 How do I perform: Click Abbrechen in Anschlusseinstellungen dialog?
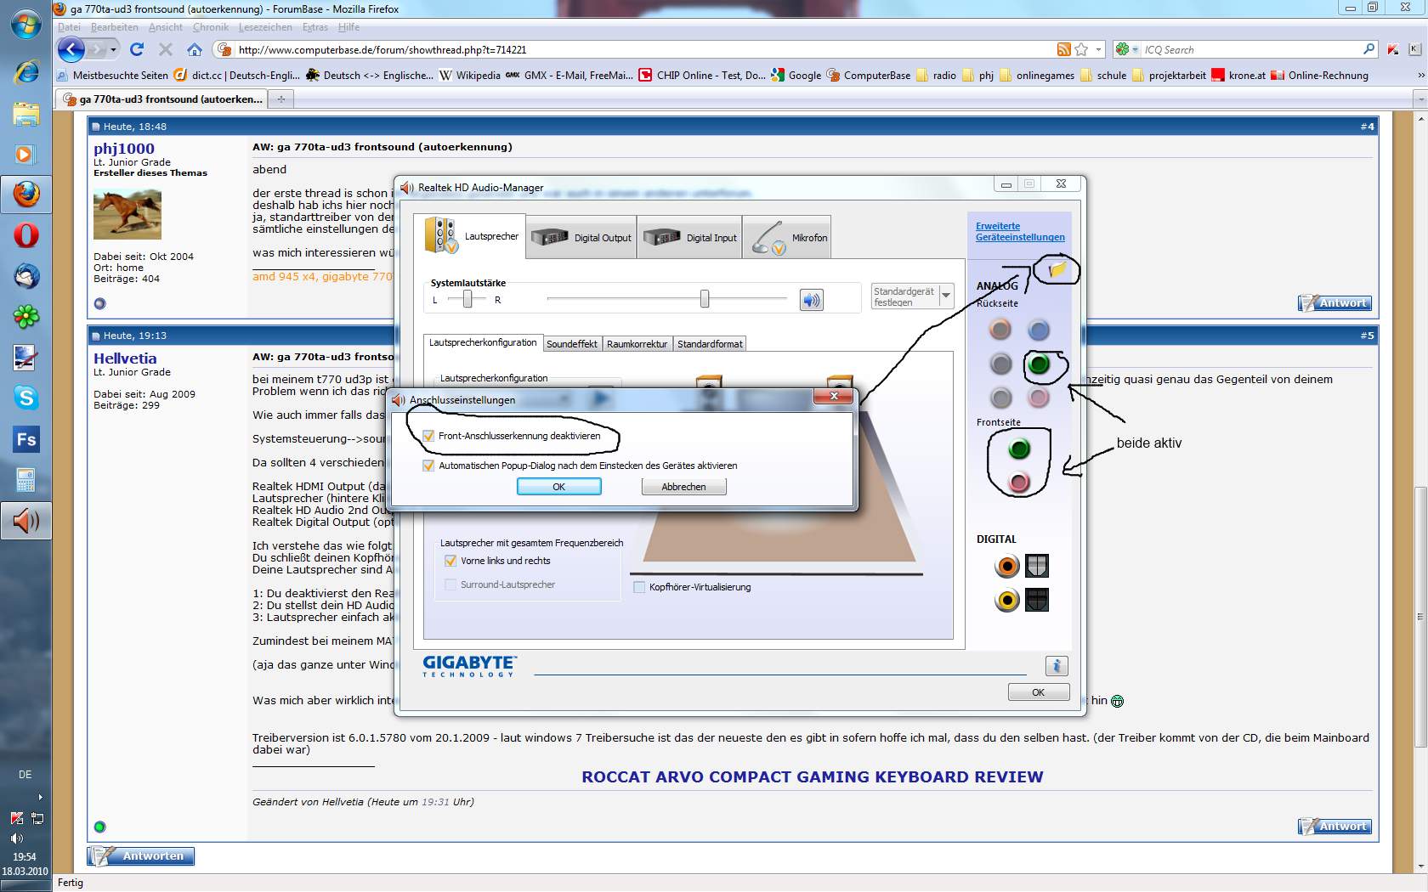pyautogui.click(x=683, y=487)
